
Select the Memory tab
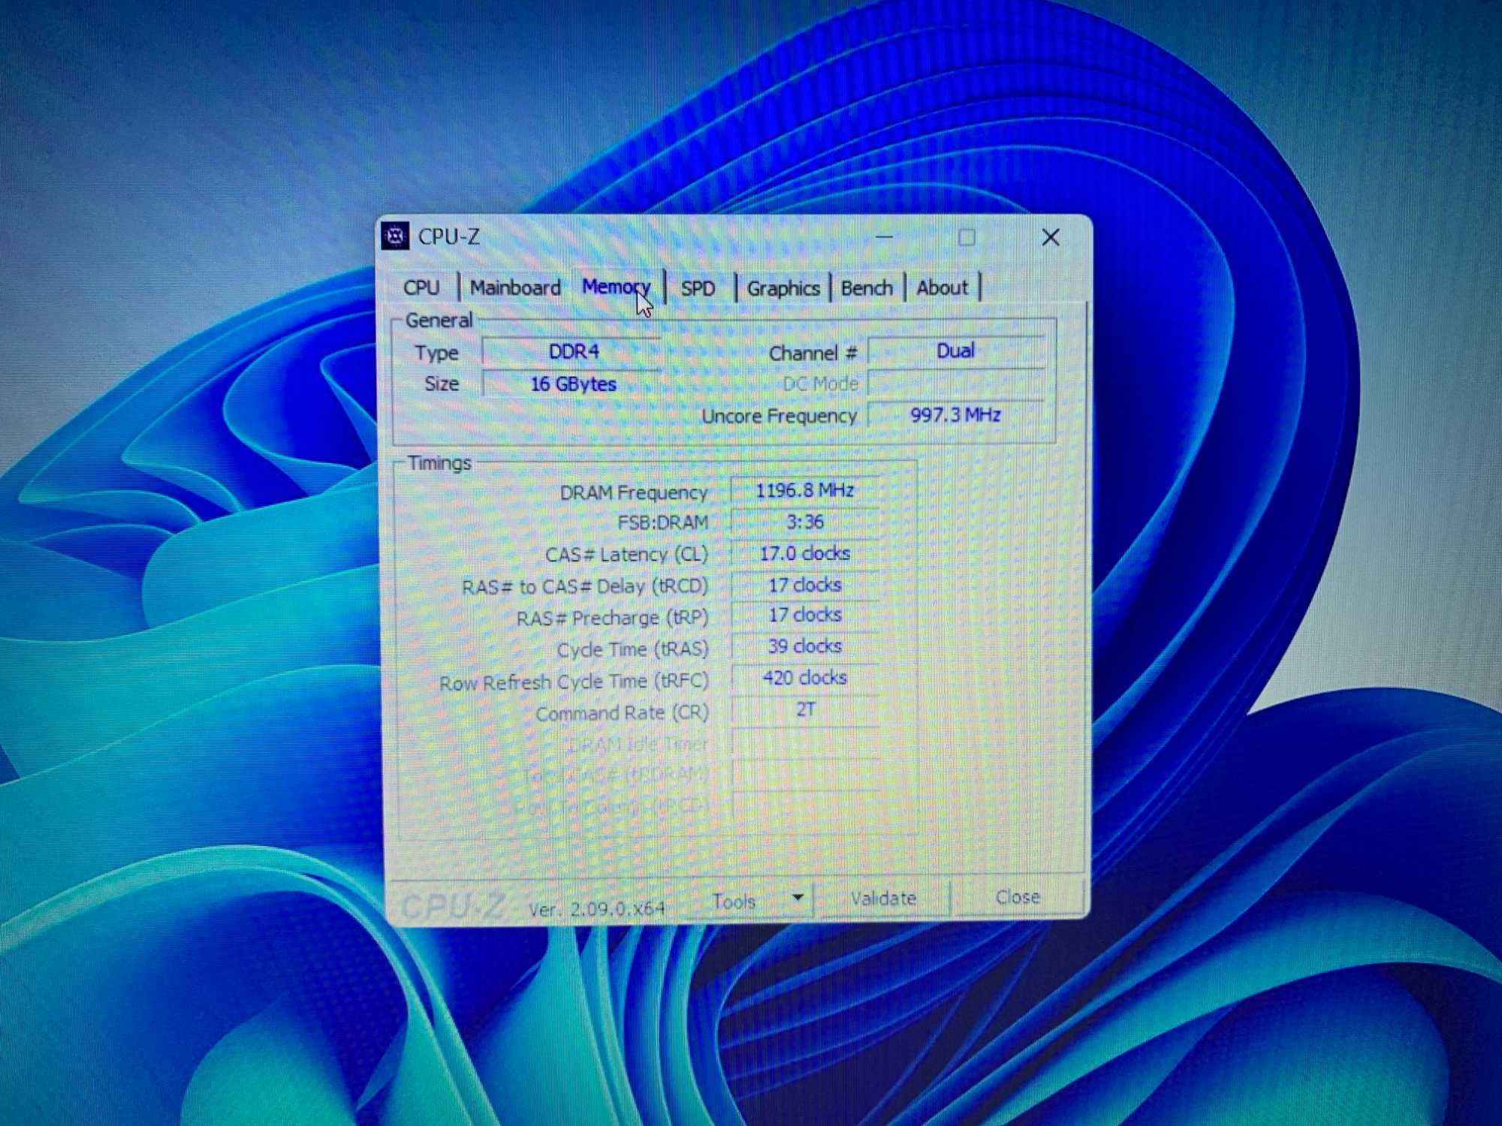point(616,287)
